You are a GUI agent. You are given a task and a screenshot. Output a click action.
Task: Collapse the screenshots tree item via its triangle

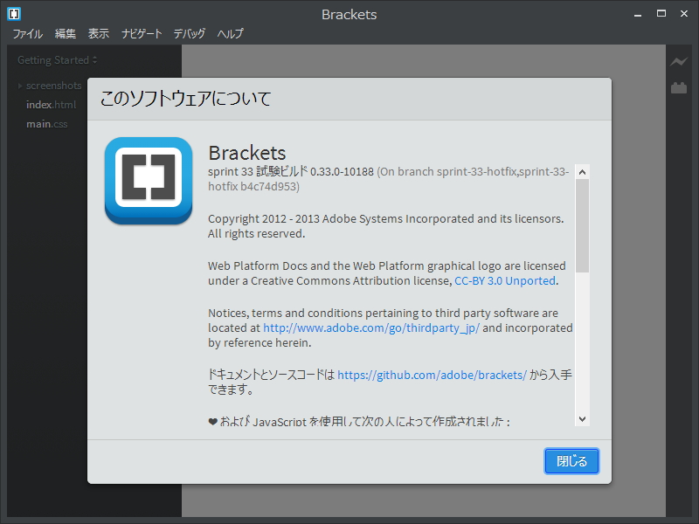19,86
